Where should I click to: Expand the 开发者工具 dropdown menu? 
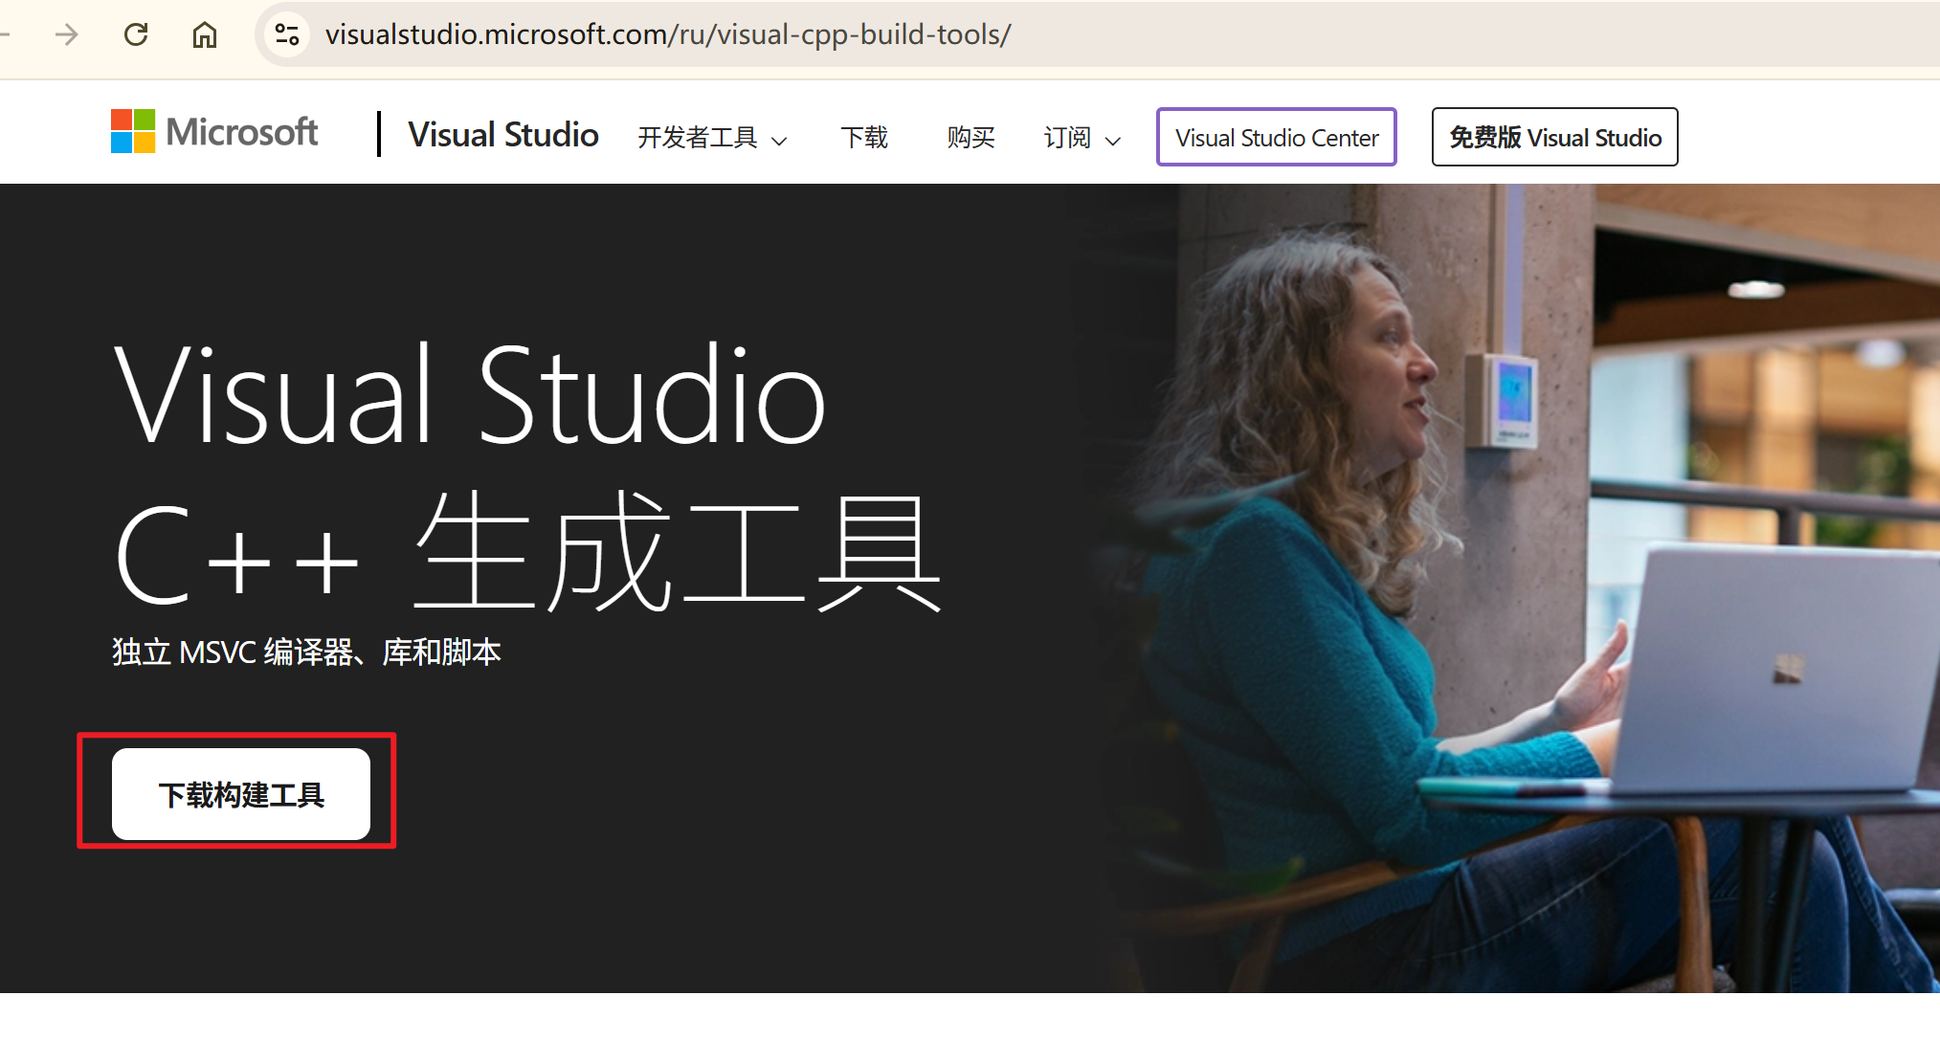click(x=698, y=138)
